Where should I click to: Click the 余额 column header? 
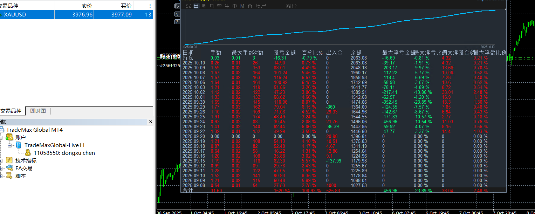click(356, 53)
